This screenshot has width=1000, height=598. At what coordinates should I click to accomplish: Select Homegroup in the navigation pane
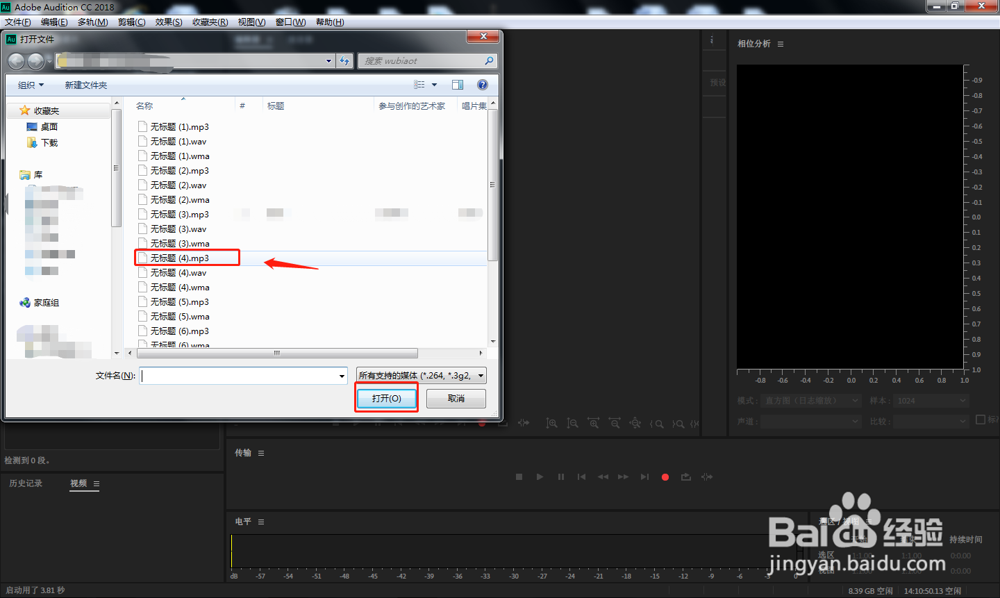click(x=40, y=303)
